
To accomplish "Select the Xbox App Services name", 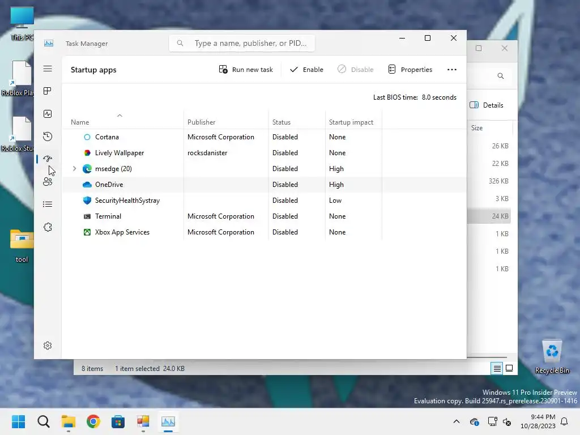I will (x=122, y=232).
